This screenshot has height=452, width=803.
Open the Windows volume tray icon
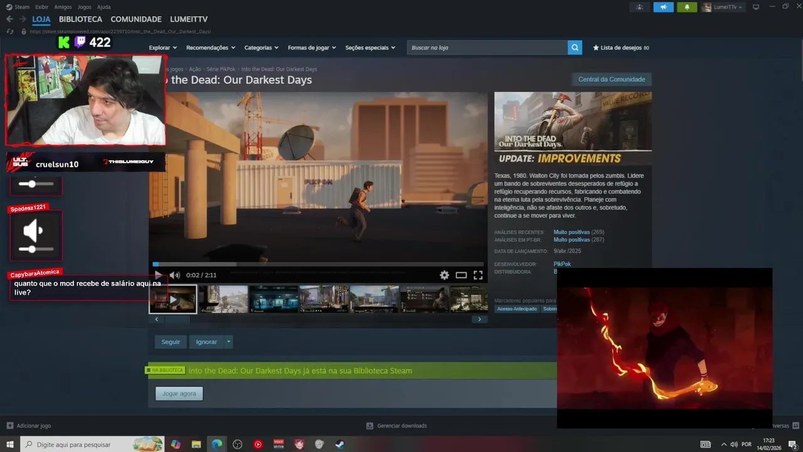click(x=733, y=444)
